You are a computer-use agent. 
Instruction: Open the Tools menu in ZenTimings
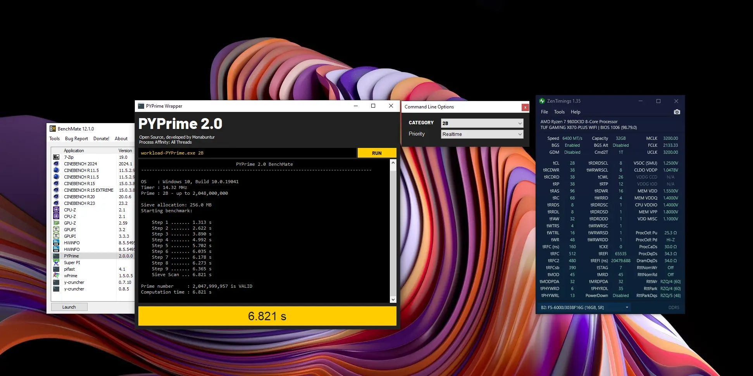coord(559,112)
